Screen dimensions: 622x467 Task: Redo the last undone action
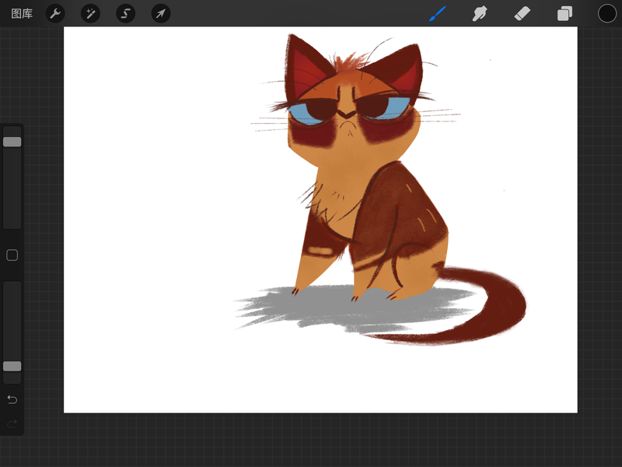[x=12, y=423]
